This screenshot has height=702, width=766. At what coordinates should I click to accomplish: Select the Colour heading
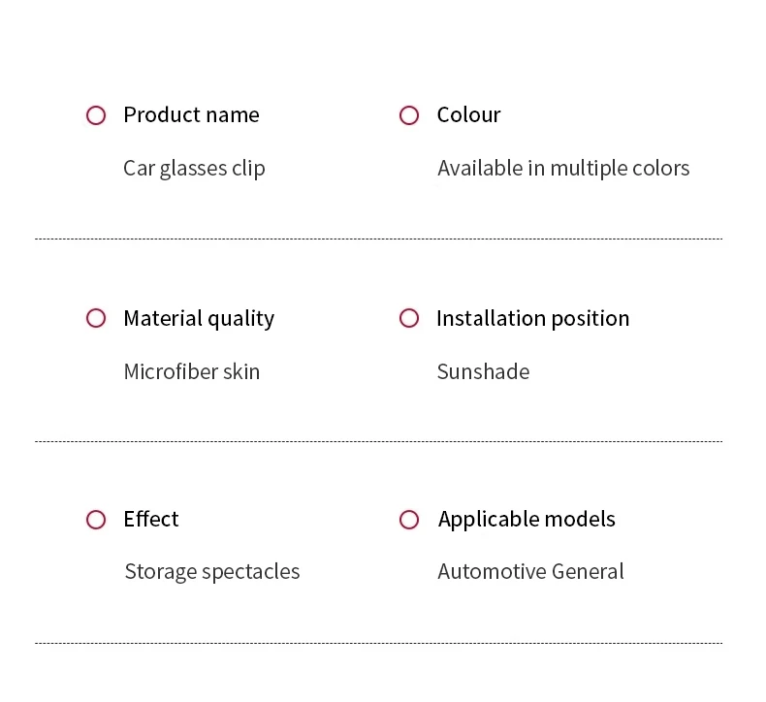click(468, 114)
